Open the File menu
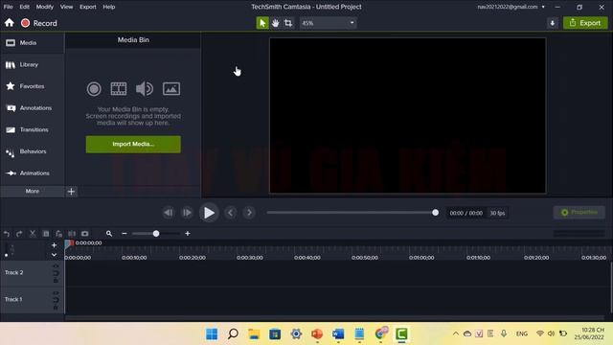The width and height of the screenshot is (613, 345). click(x=9, y=7)
